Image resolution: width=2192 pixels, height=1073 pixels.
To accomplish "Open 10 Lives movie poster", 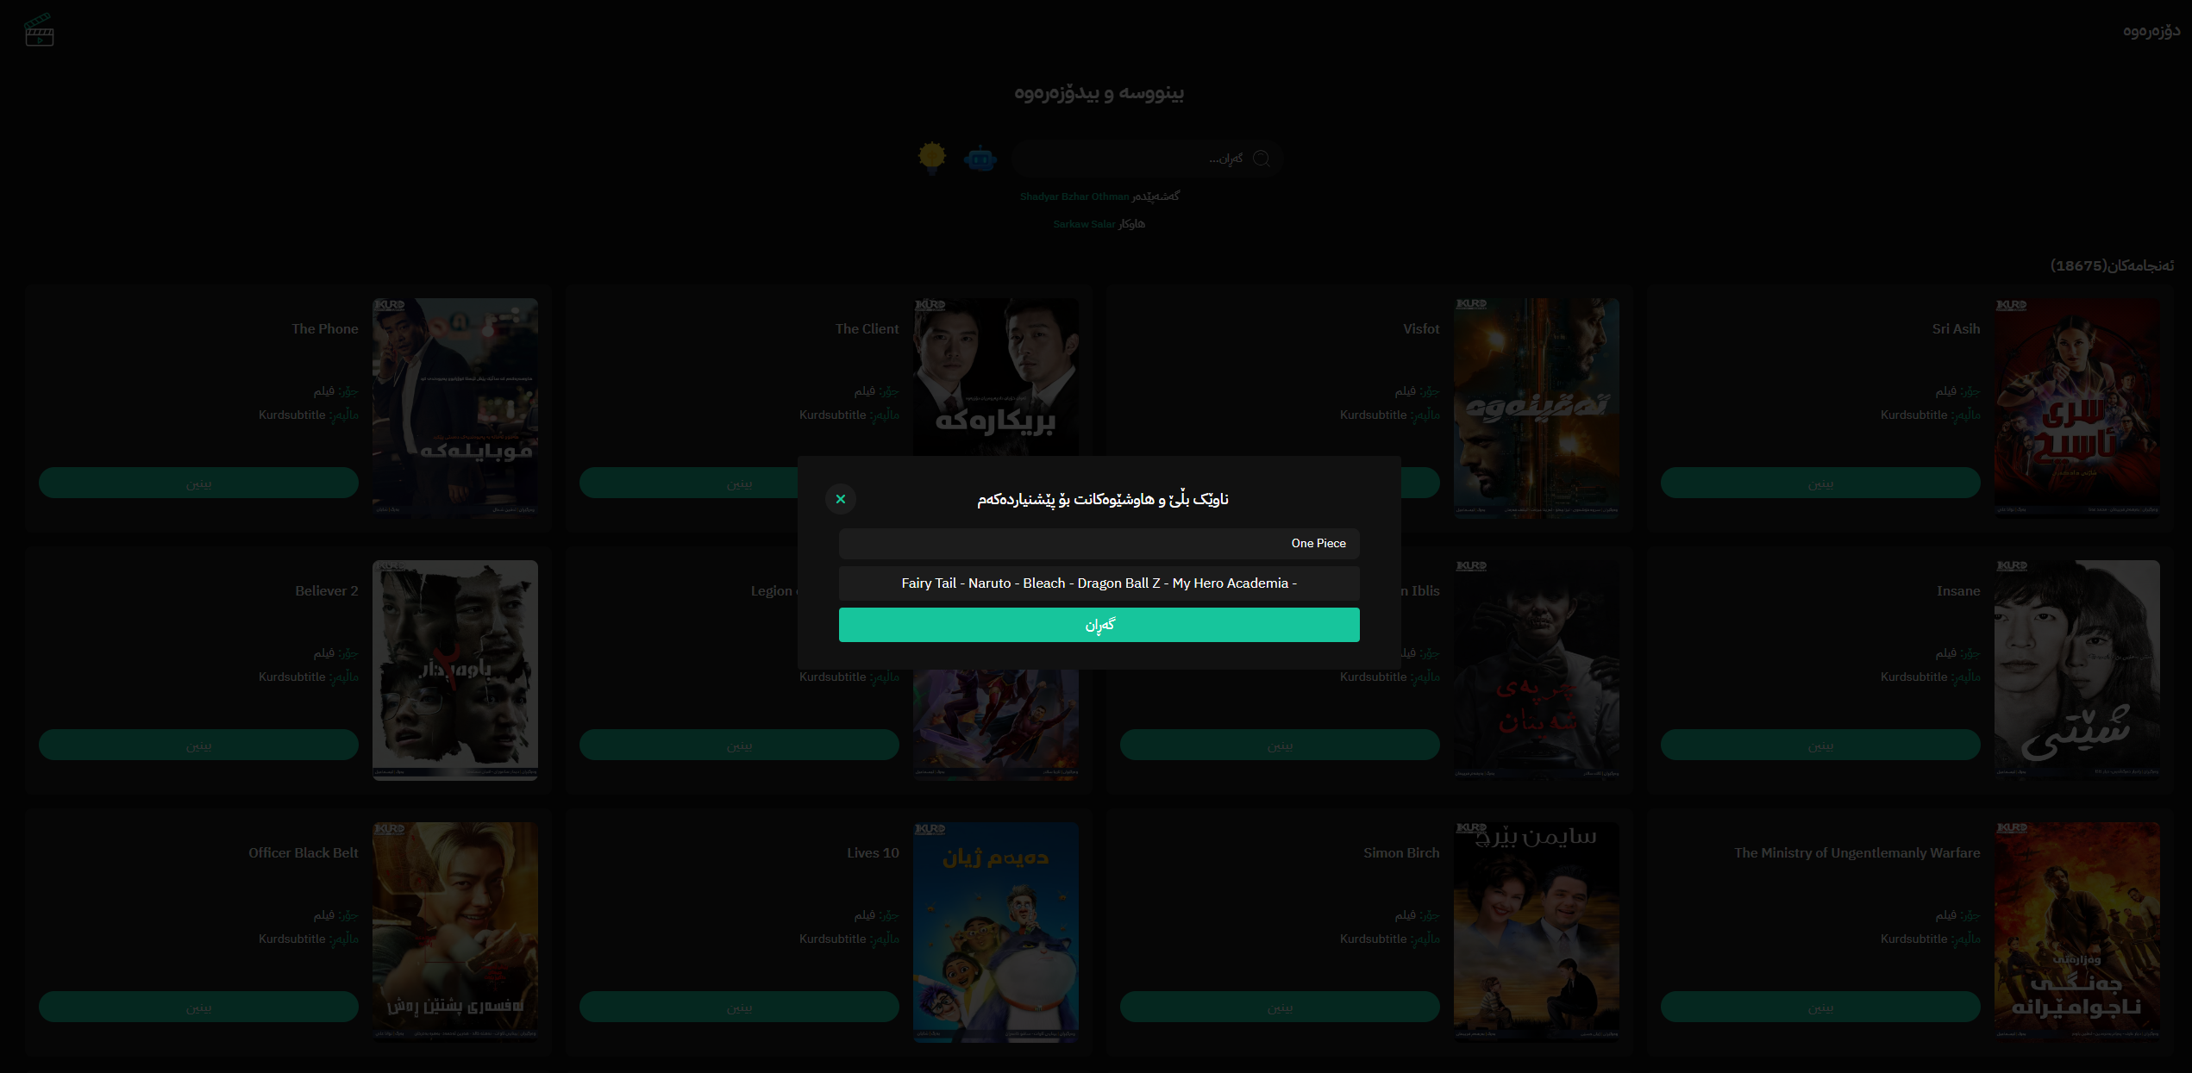I will [996, 933].
